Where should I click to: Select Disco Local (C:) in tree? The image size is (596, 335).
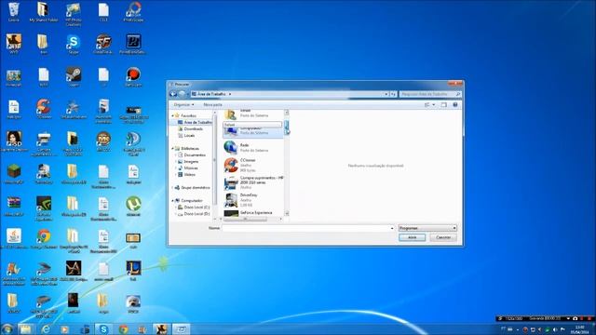click(194, 207)
